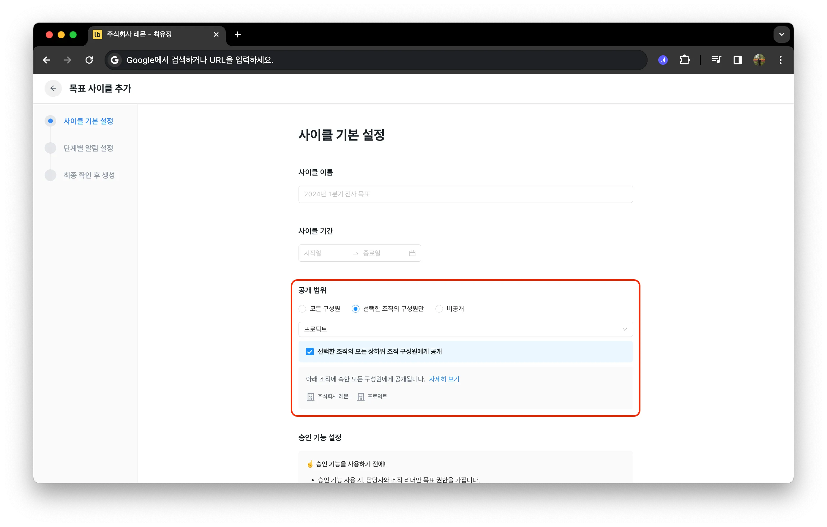The image size is (827, 527).
Task: Toggle the browser side panel icon
Action: point(738,60)
